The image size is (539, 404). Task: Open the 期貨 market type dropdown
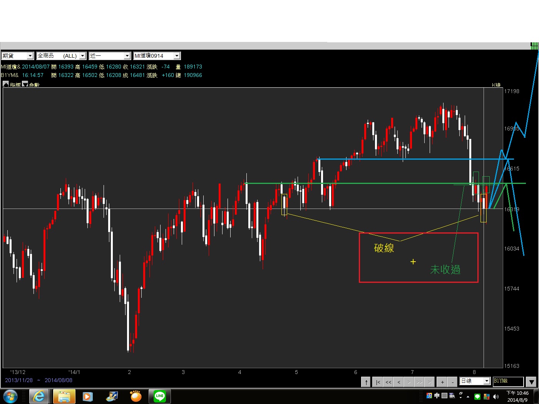coord(17,56)
